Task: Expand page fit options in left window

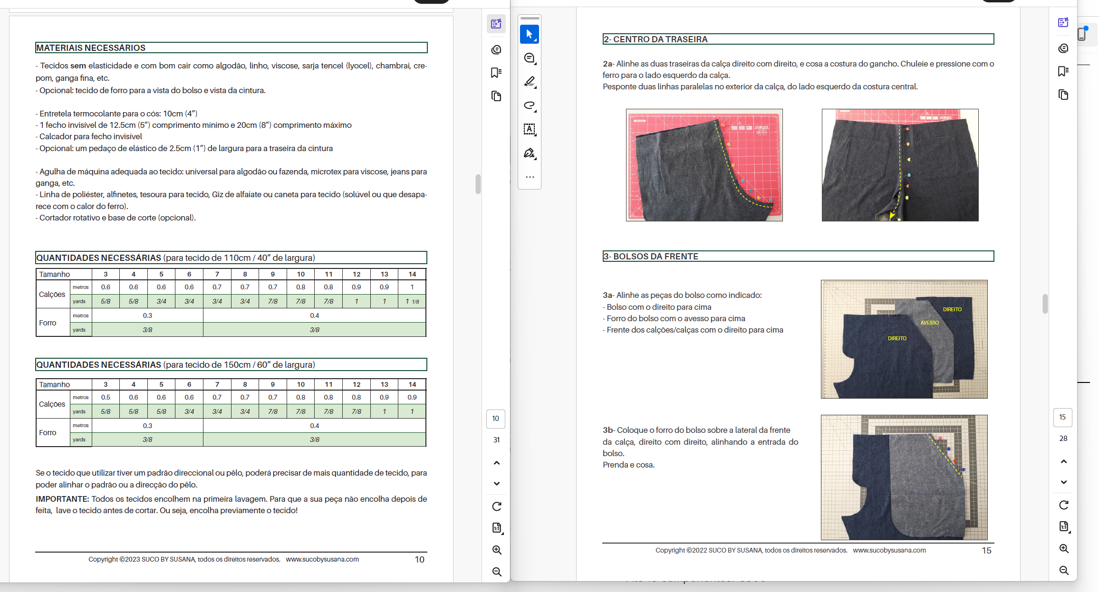Action: click(497, 528)
